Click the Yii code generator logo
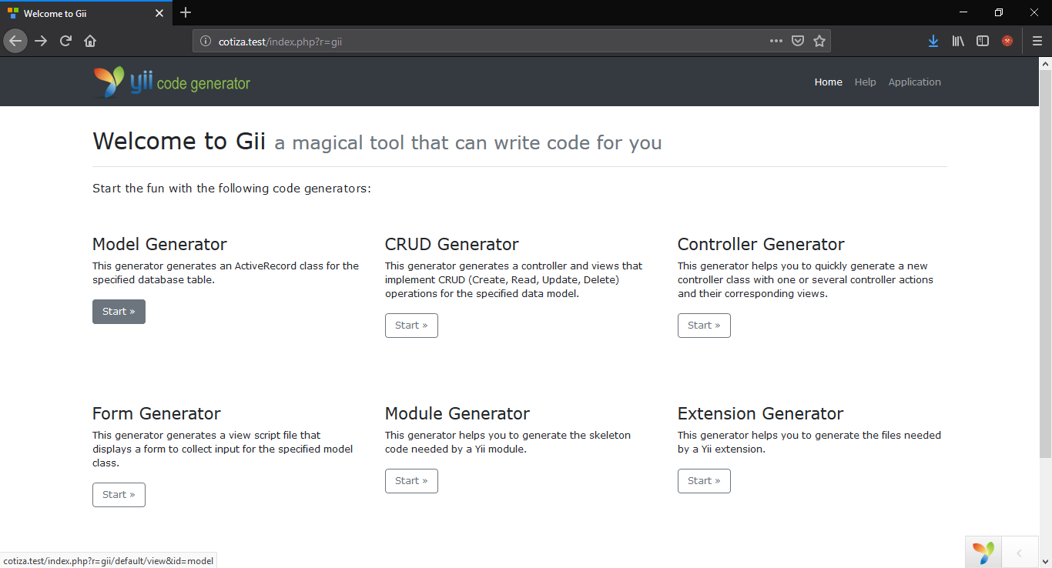The width and height of the screenshot is (1052, 568). [172, 82]
